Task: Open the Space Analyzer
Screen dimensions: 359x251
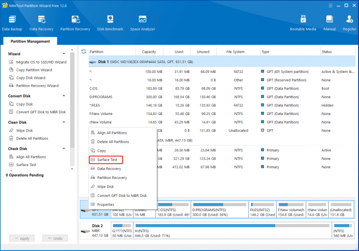Action: 142,23
